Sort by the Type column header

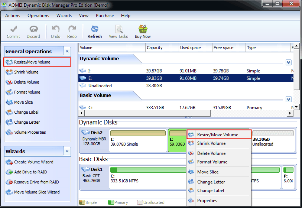[x=268, y=48]
